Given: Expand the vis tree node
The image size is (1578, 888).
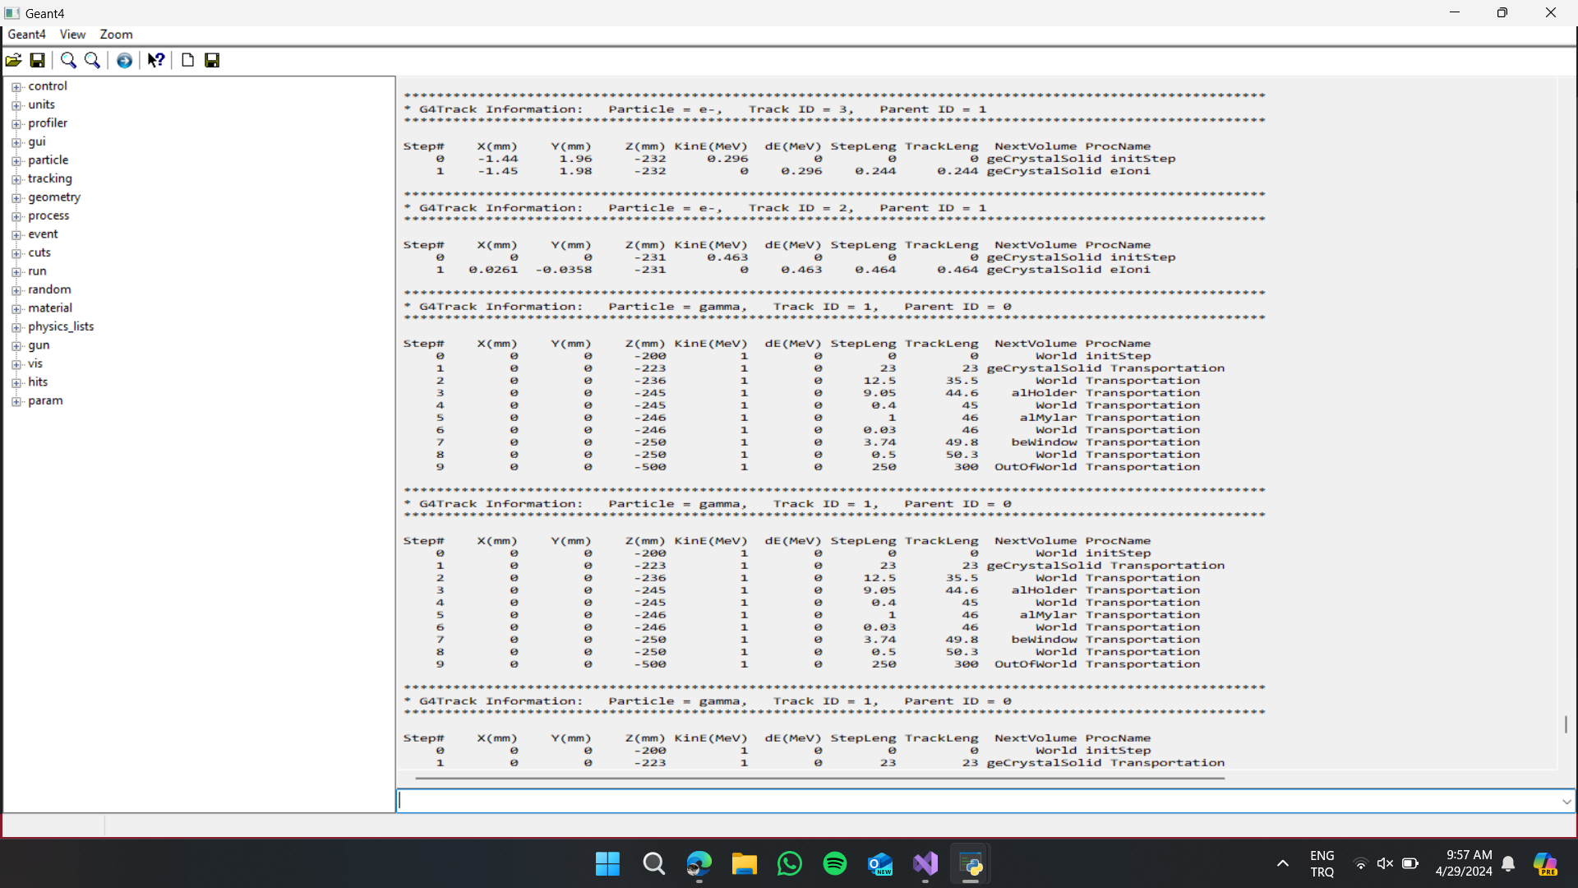Looking at the screenshot, I should [x=16, y=364].
